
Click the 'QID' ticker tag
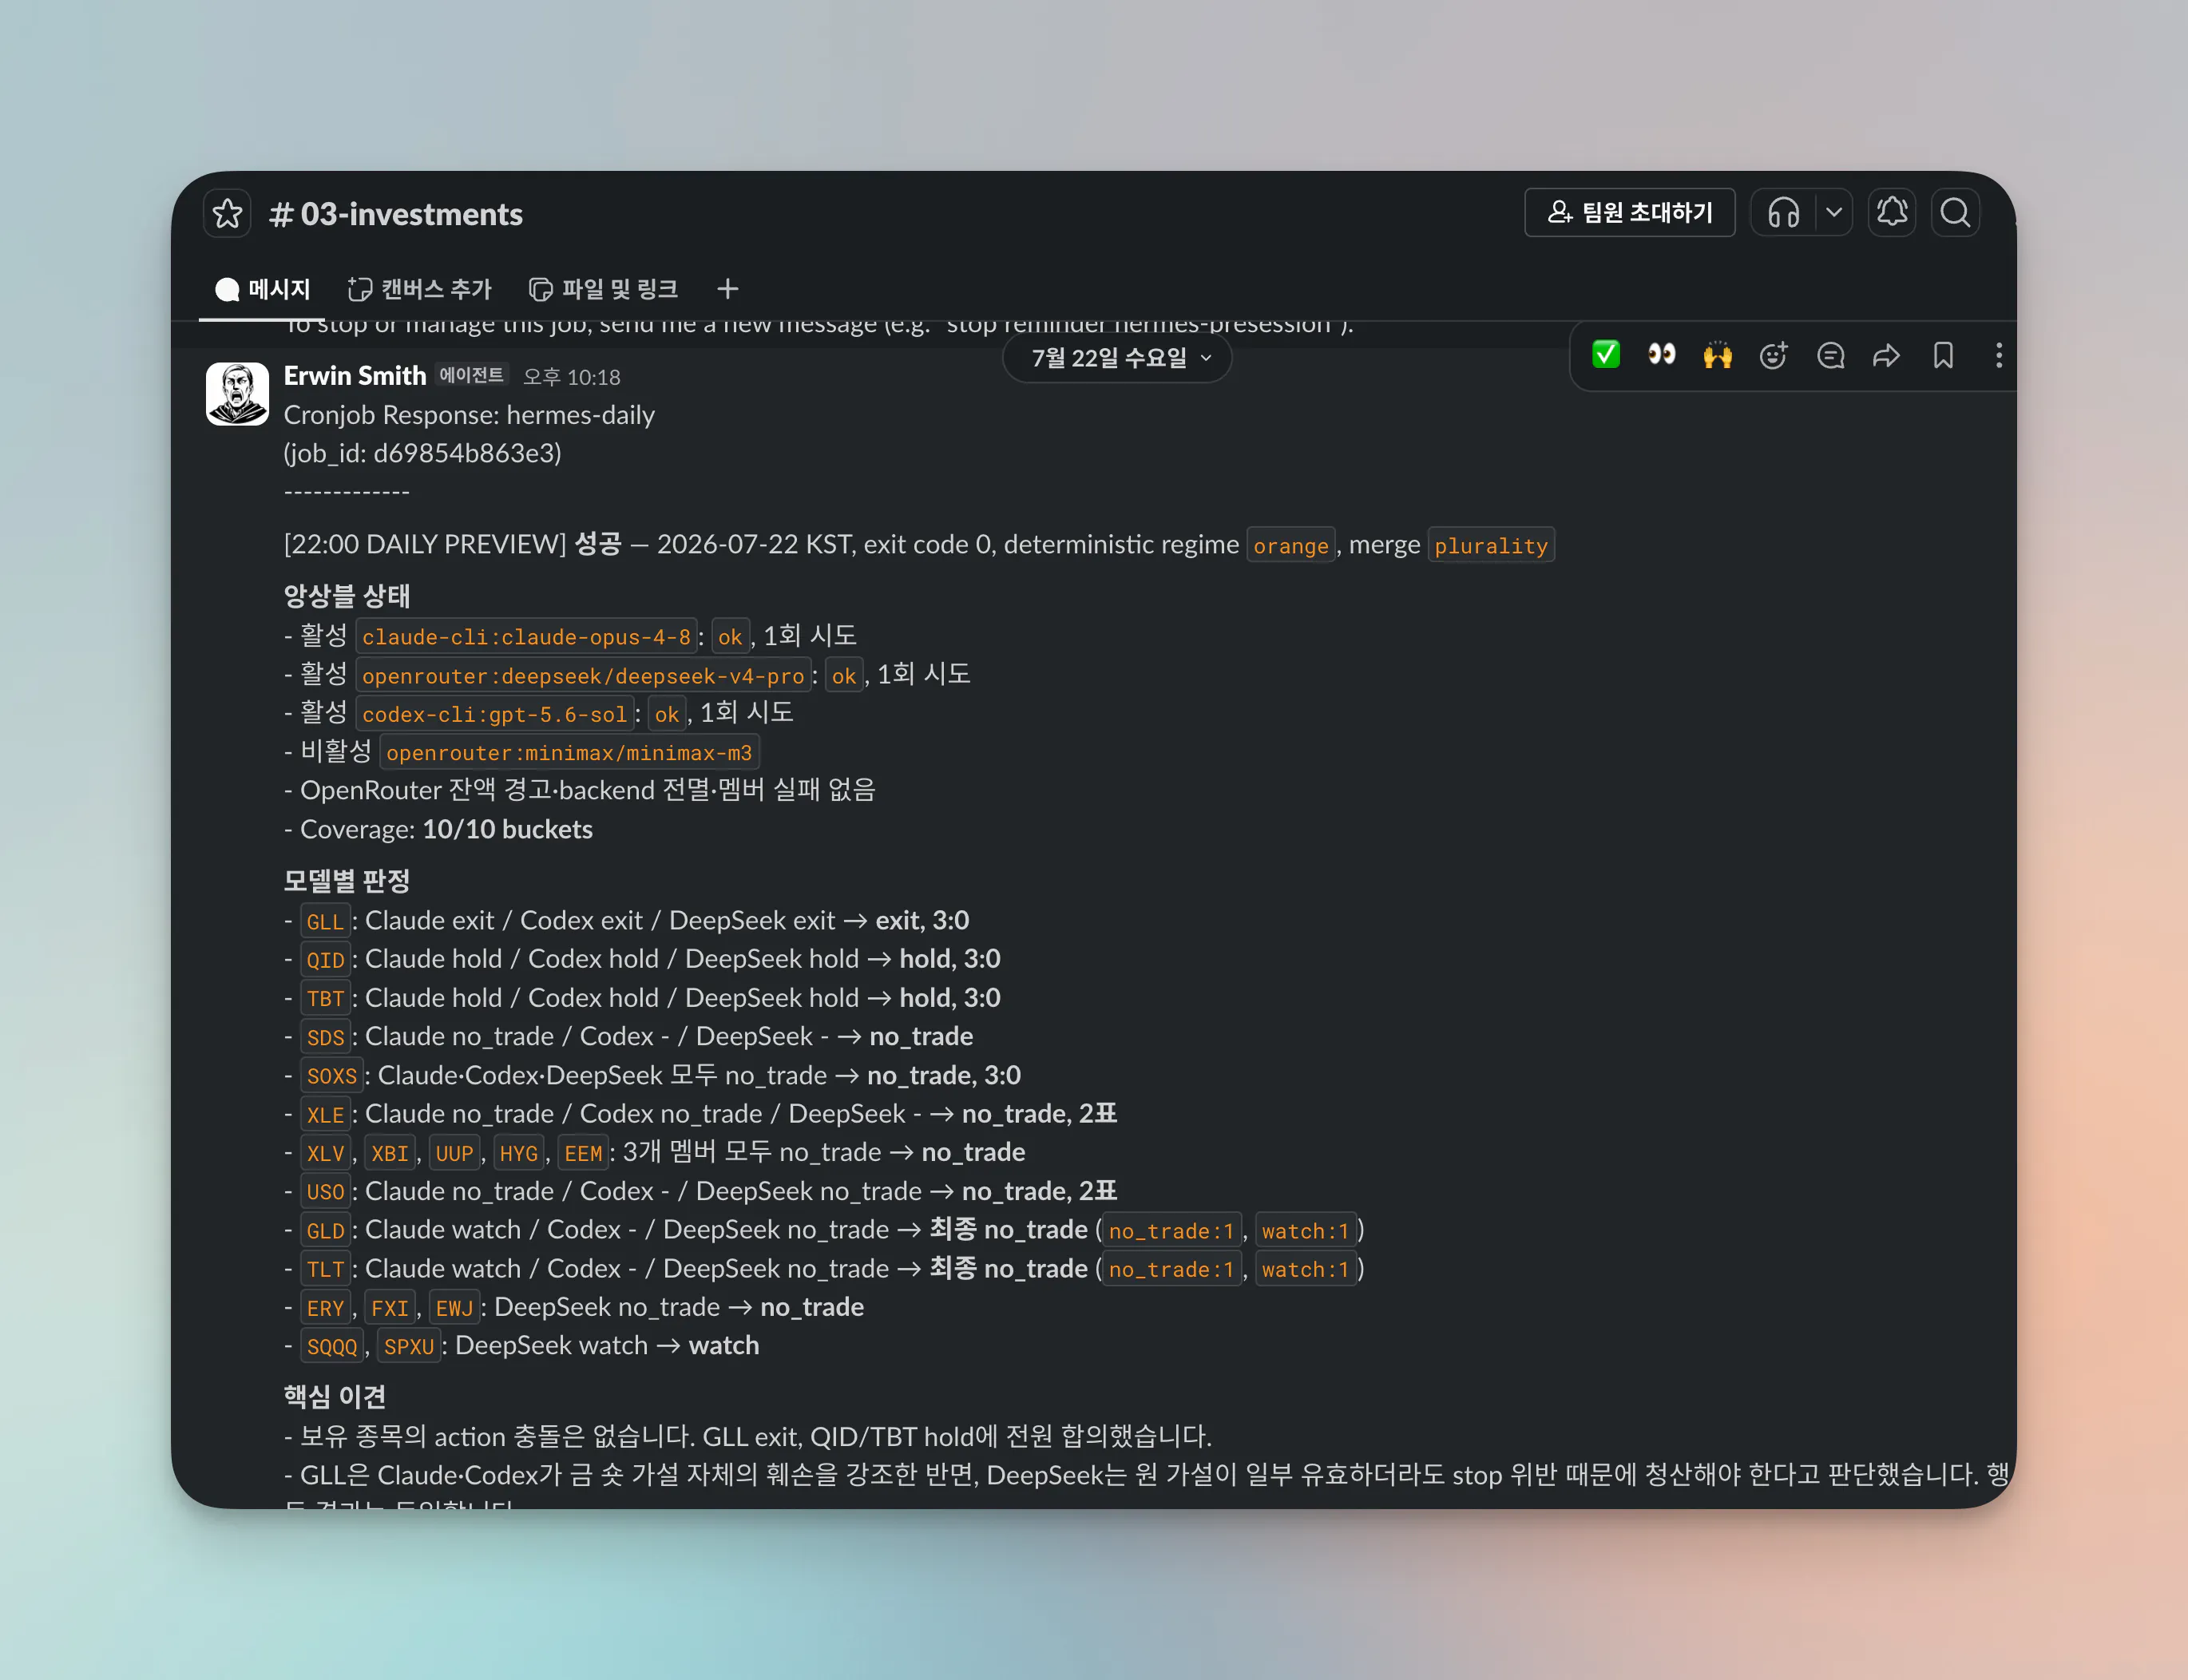click(x=325, y=960)
